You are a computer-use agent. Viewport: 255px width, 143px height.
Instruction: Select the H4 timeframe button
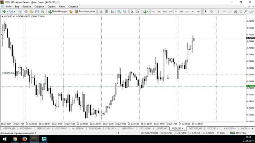(x=182, y=12)
